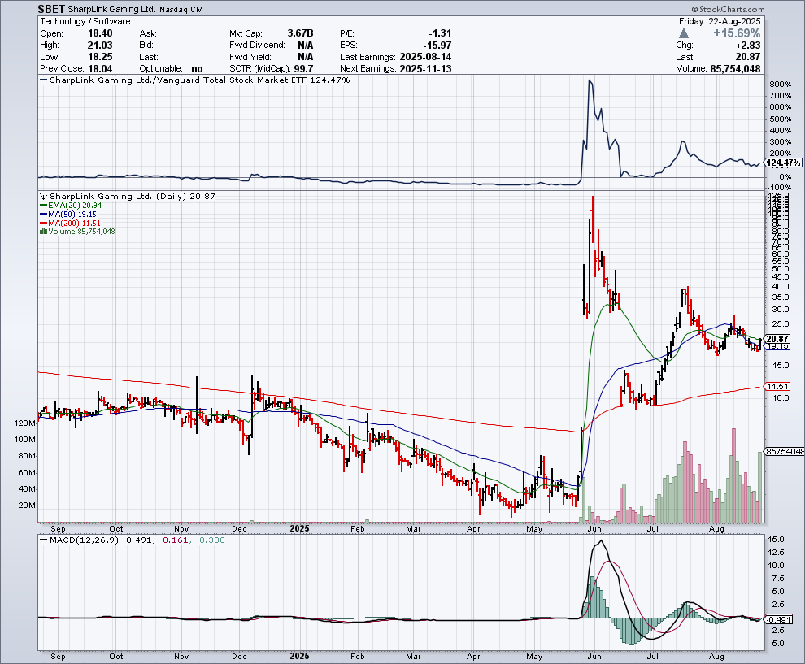Click the red 11.51 marker on right axis
The height and width of the screenshot is (664, 805).
(777, 386)
